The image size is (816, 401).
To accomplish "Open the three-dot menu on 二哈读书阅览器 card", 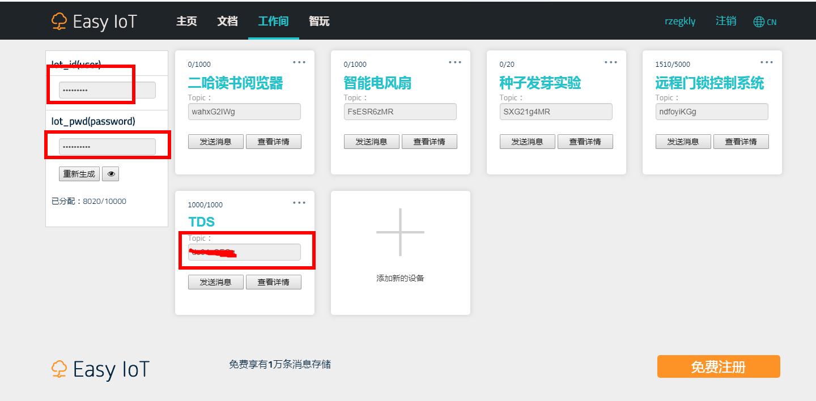I will [299, 62].
